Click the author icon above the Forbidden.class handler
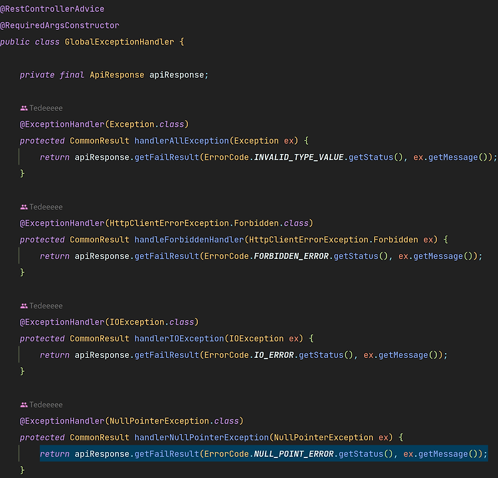Screen dimensions: 498x478 pos(24,207)
